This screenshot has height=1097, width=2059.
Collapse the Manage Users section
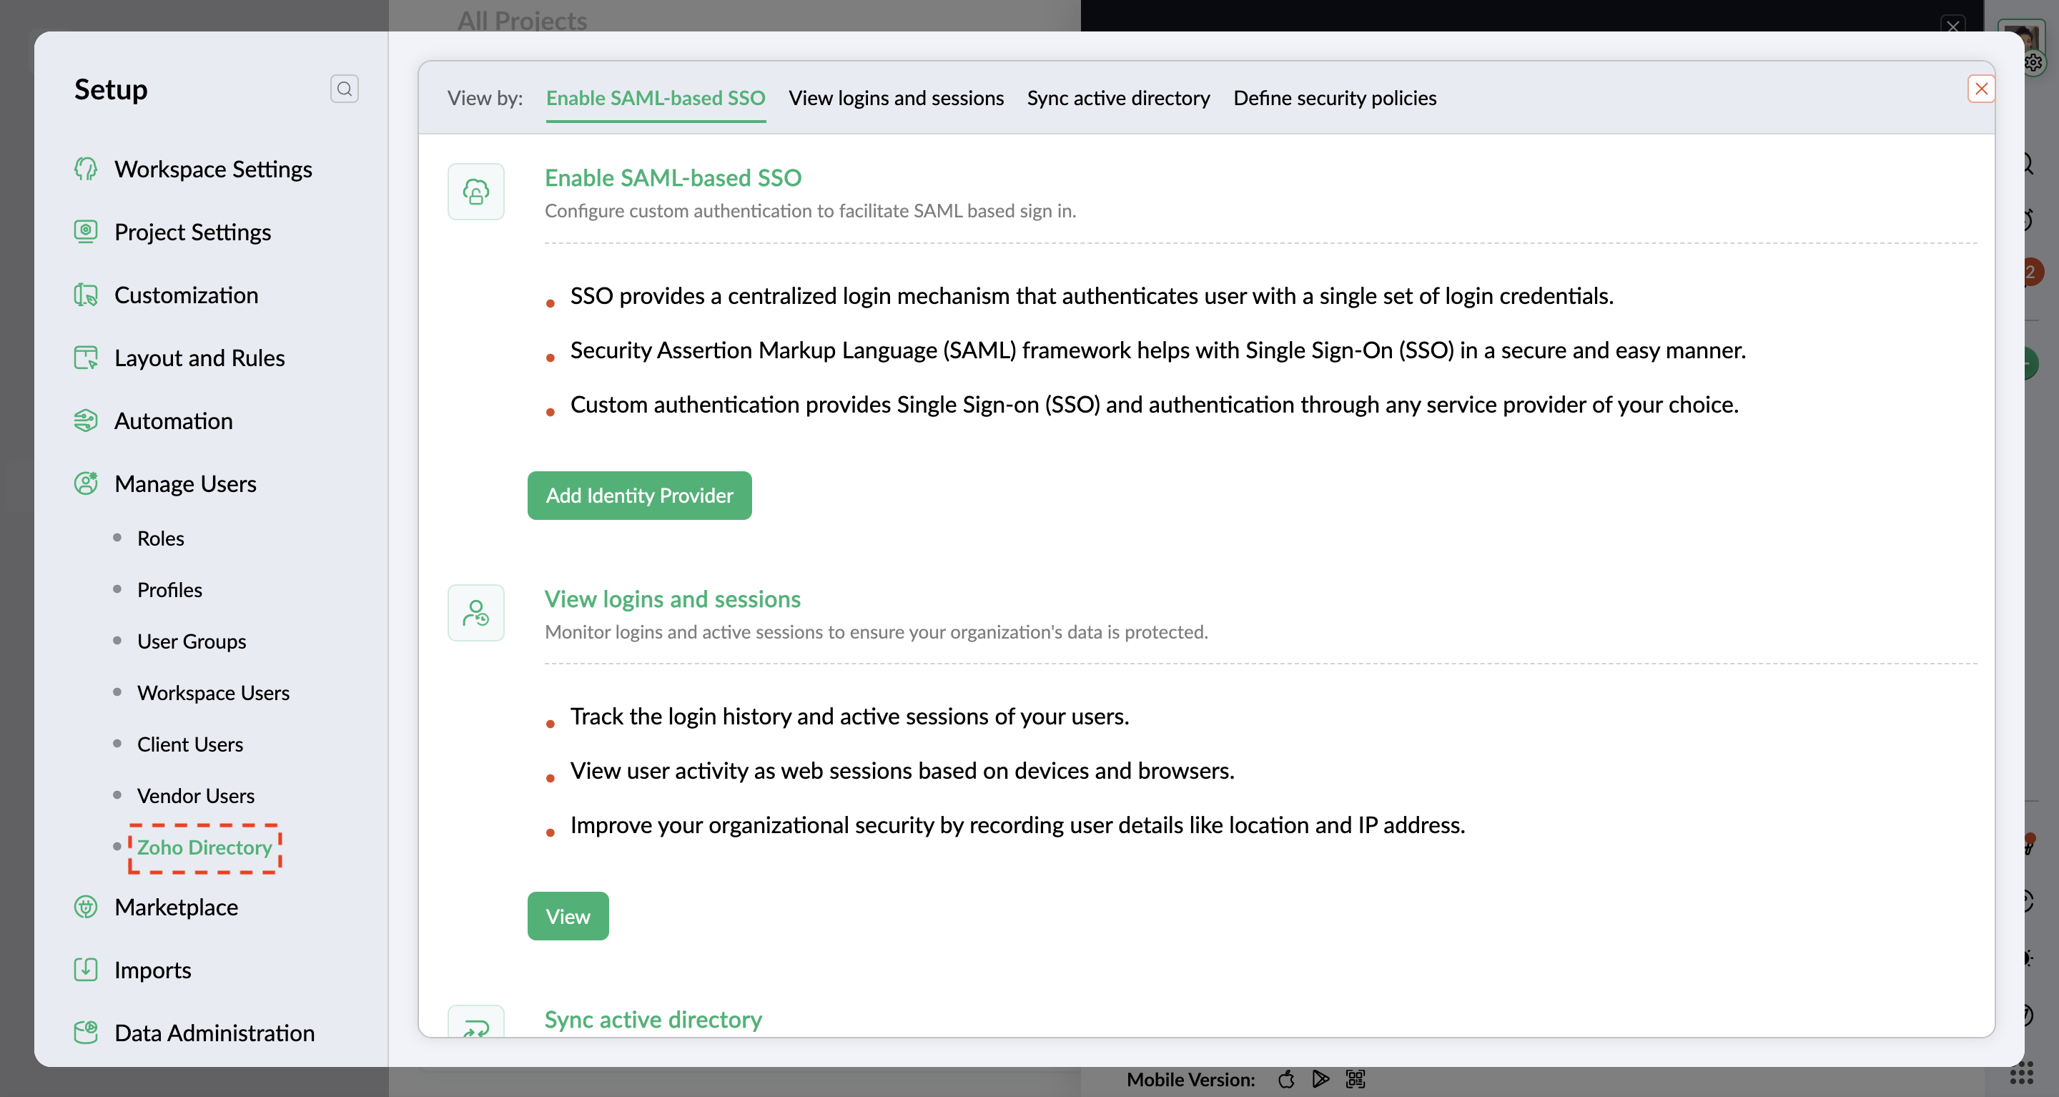(184, 483)
